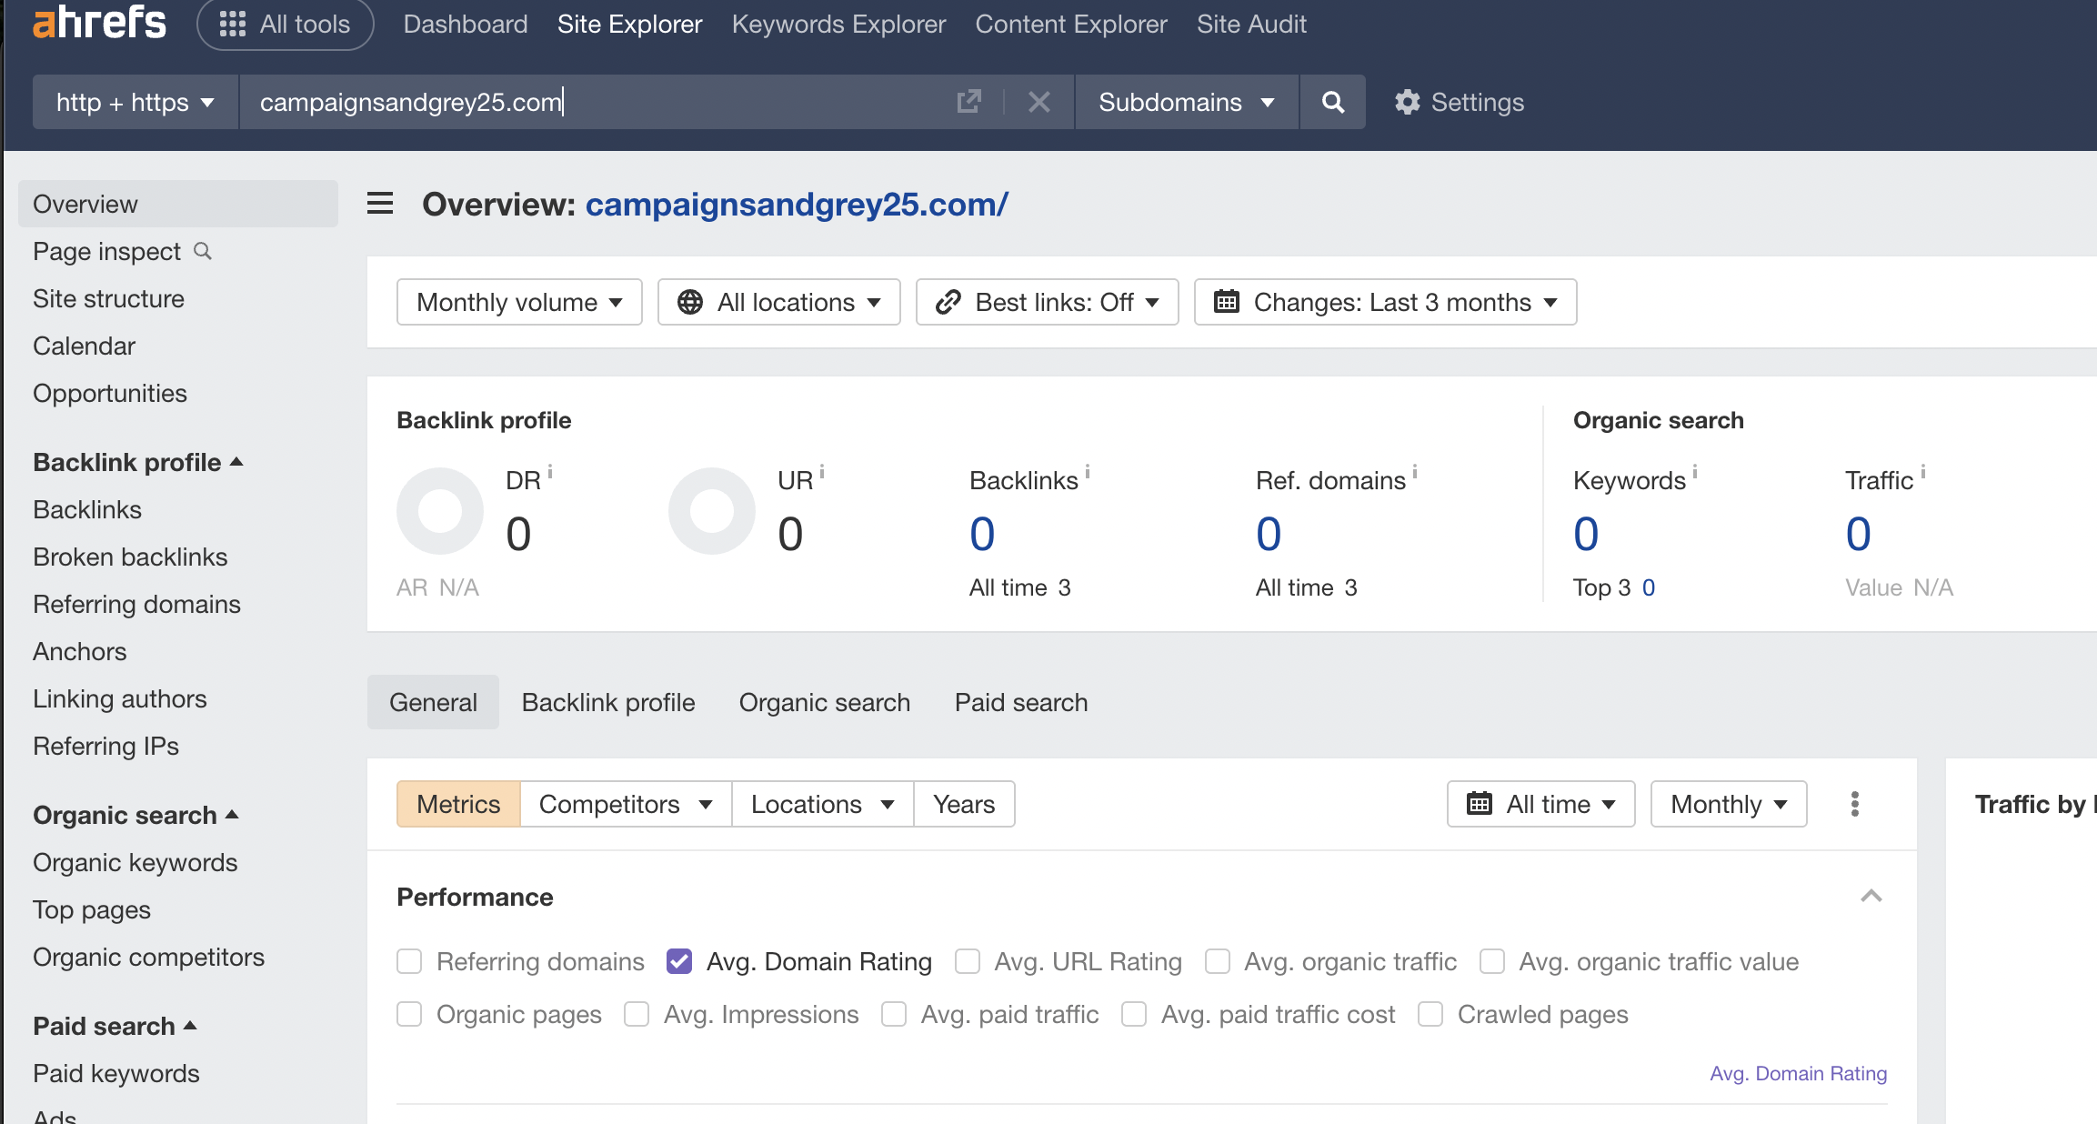
Task: Click the ahrefs logo
Action: [x=99, y=22]
